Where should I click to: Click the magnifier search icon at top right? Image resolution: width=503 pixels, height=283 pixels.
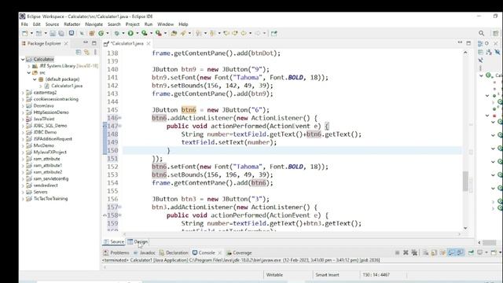tap(482, 33)
